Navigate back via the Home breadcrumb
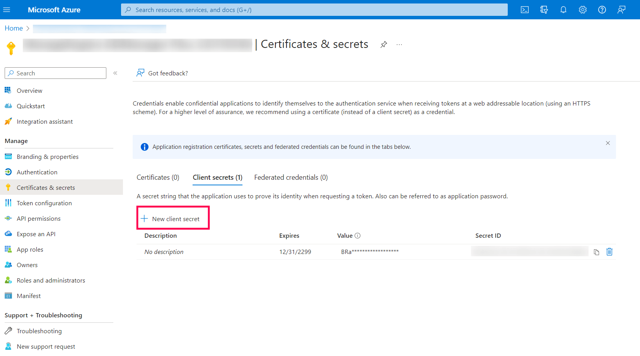 tap(14, 28)
